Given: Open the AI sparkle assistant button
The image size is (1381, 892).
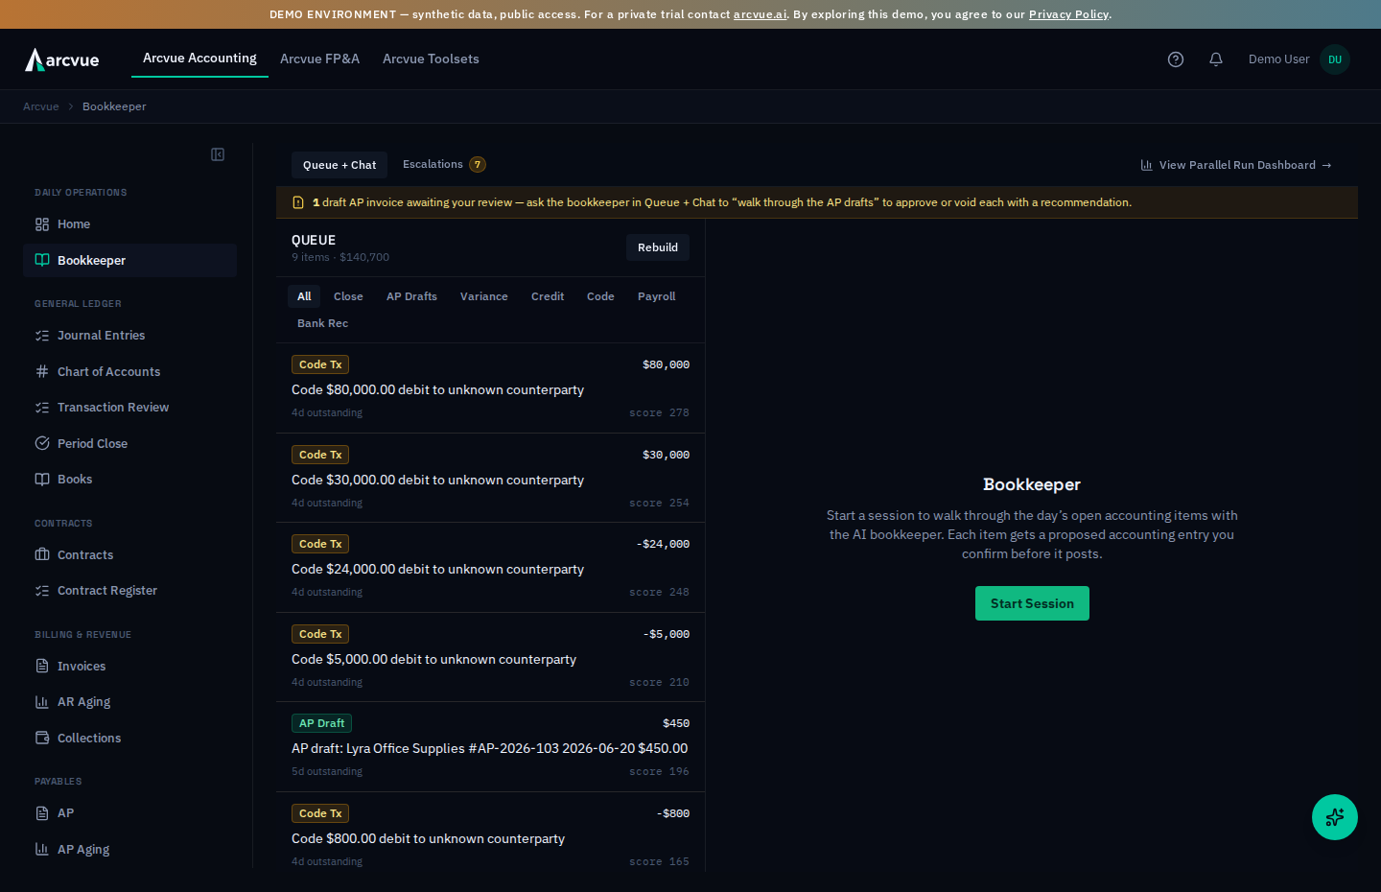Looking at the screenshot, I should [x=1335, y=817].
